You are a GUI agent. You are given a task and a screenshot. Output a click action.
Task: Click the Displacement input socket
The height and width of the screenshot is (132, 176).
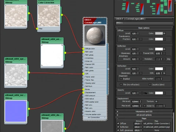[83, 92]
